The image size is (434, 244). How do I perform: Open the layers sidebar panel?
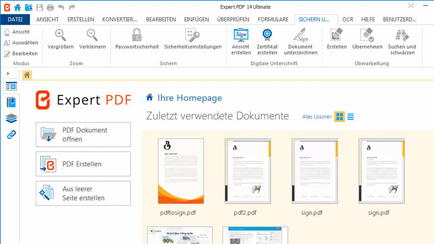click(x=11, y=118)
